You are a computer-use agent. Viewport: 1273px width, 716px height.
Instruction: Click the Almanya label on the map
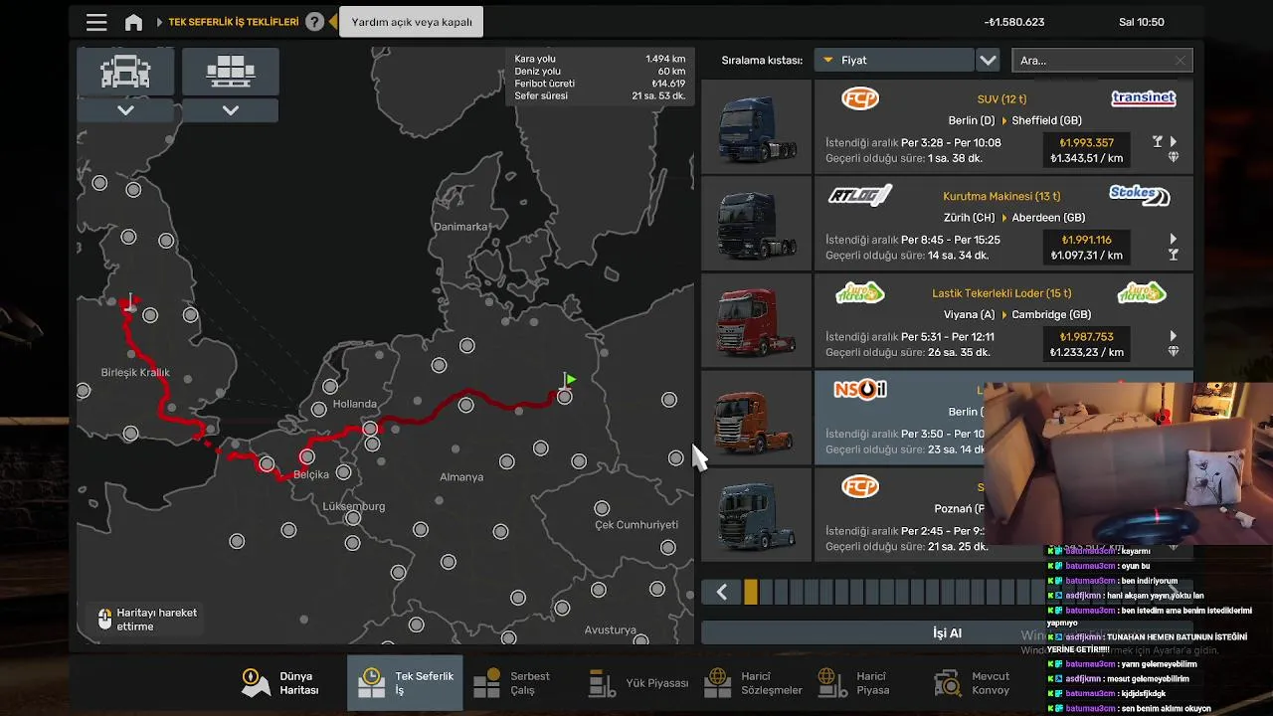461,477
